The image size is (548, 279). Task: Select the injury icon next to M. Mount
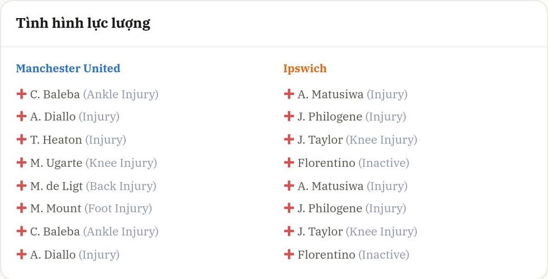point(21,208)
